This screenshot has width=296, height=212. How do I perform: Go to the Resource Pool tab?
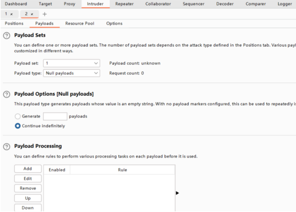(x=80, y=23)
